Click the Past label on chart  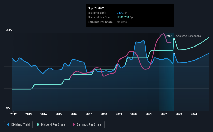click(x=169, y=36)
